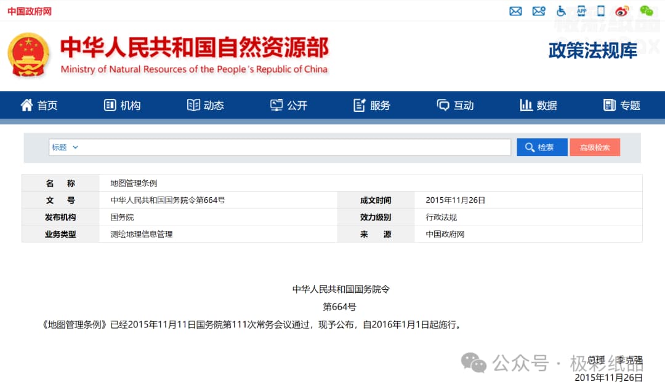Select document number 中华人民共和国国务院令第664号 in table
Image resolution: width=665 pixels, height=390 pixels.
pyautogui.click(x=167, y=200)
